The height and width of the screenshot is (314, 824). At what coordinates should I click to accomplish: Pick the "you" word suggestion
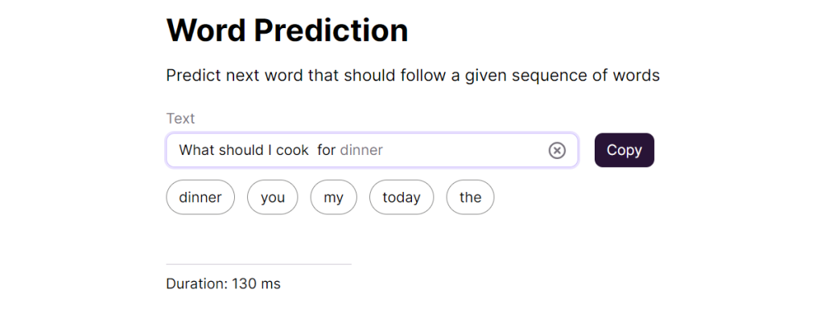(x=272, y=197)
